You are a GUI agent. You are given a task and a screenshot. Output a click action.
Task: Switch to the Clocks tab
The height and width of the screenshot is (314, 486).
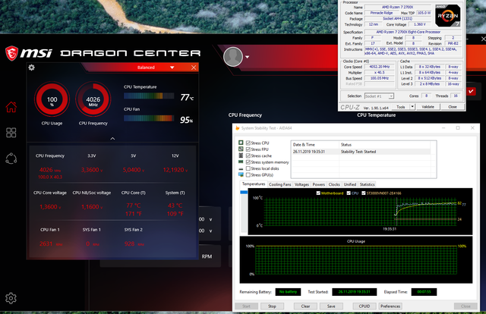tap(334, 184)
